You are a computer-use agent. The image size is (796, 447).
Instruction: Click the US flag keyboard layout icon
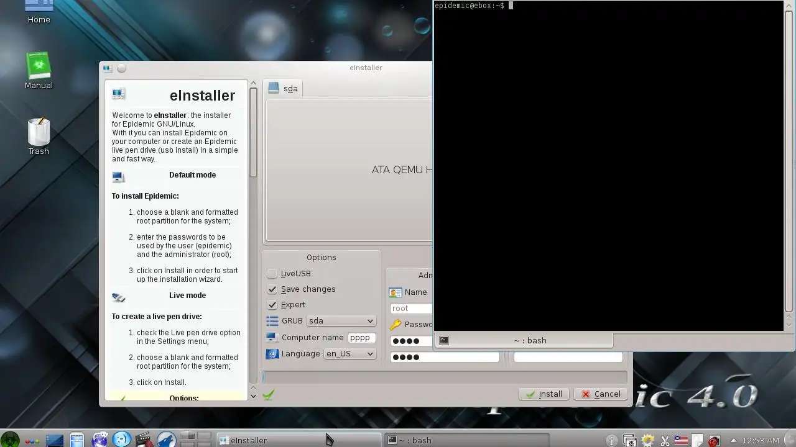681,440
